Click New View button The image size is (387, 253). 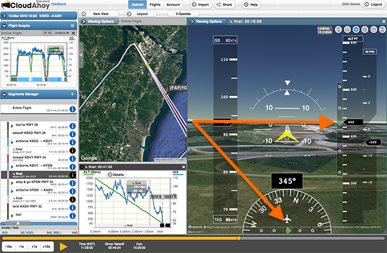point(99,14)
